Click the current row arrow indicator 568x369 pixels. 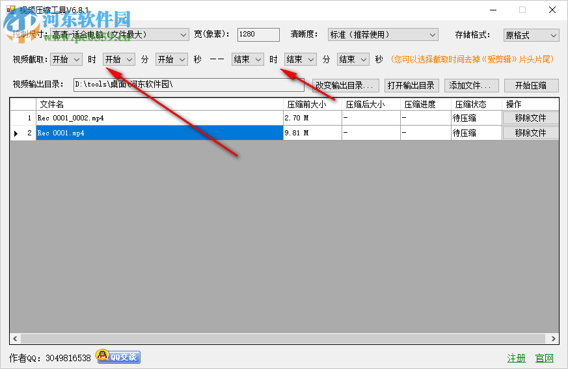pos(16,133)
